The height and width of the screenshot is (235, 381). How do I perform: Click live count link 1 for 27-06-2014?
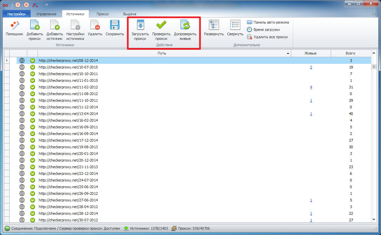coord(311,200)
